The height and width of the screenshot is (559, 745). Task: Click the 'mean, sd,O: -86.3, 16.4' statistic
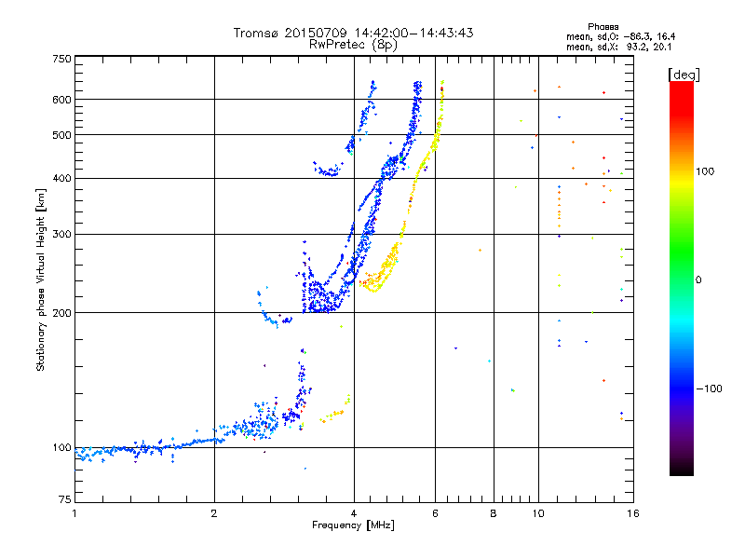[620, 36]
